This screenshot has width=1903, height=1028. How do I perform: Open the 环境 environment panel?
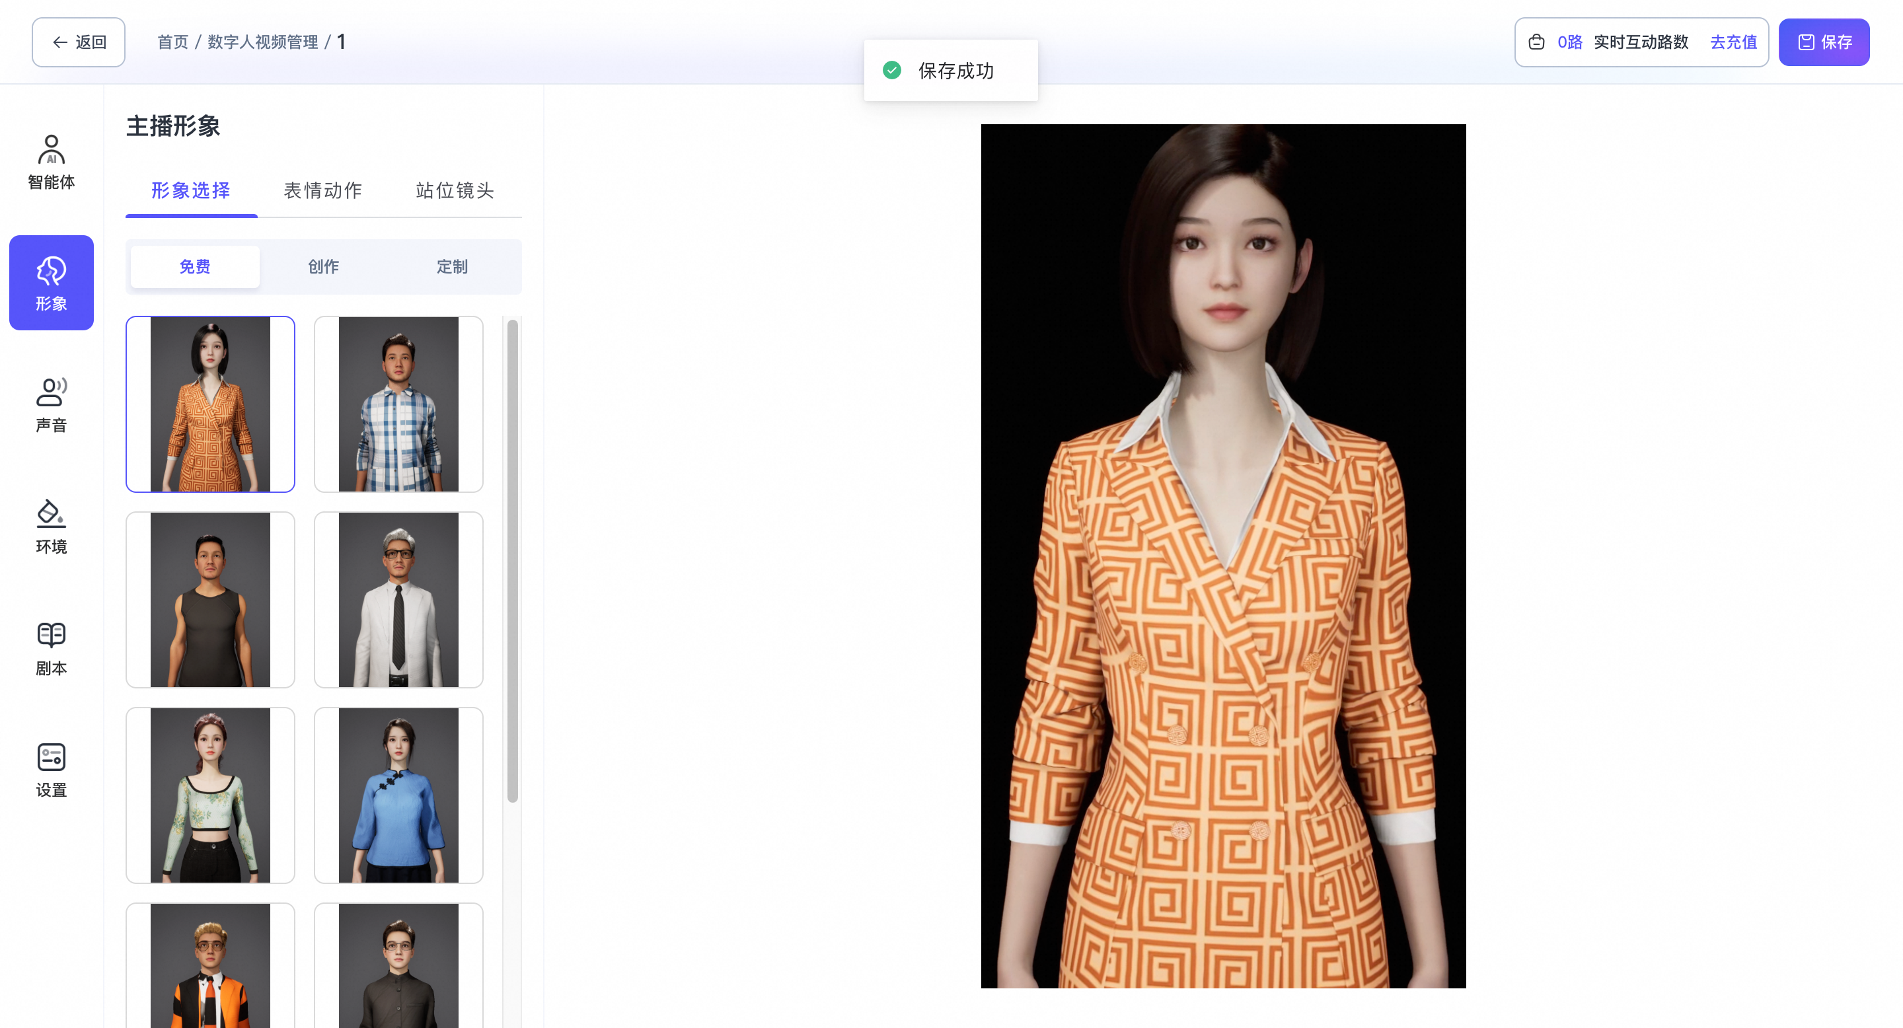[x=51, y=527]
